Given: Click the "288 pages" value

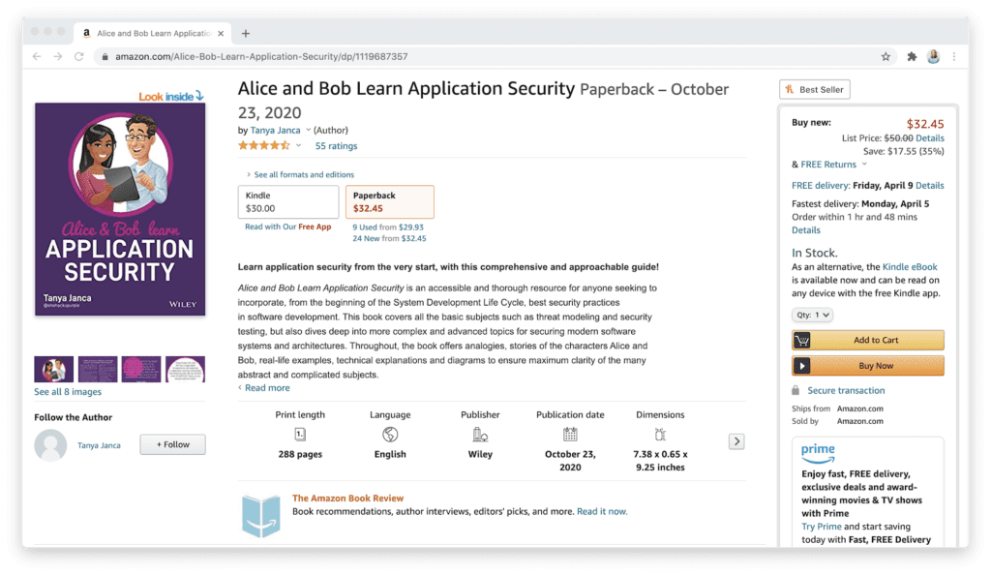Looking at the screenshot, I should click(x=300, y=454).
